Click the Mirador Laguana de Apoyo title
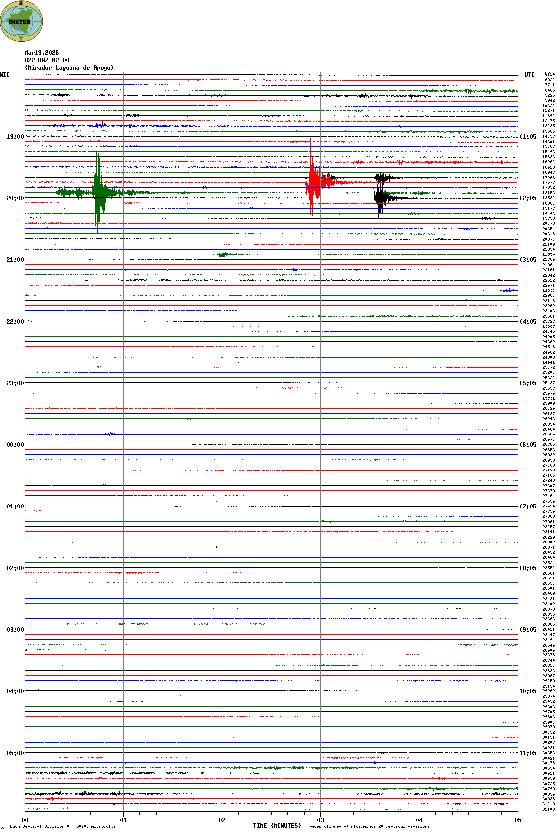This screenshot has height=833, width=557. [x=69, y=68]
